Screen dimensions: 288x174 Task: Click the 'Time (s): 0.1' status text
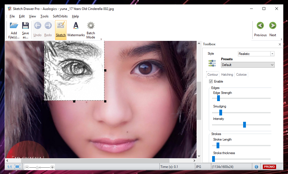(x=169, y=167)
